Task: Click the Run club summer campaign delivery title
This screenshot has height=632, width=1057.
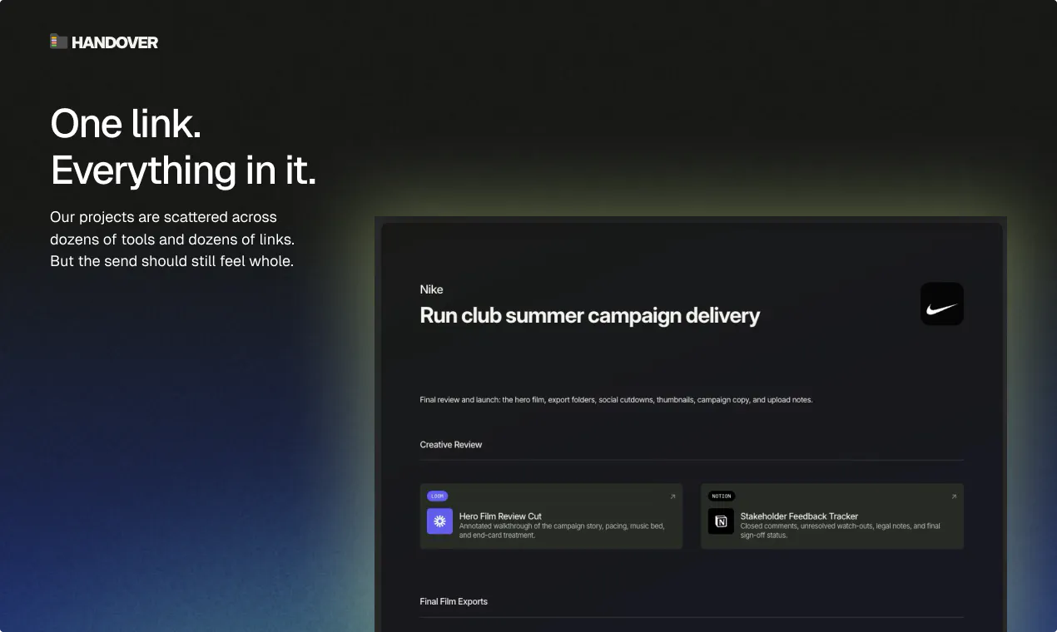Action: (x=590, y=316)
